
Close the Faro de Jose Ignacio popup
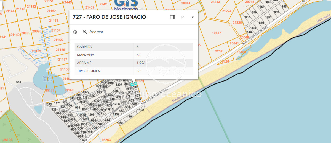pyautogui.click(x=193, y=17)
